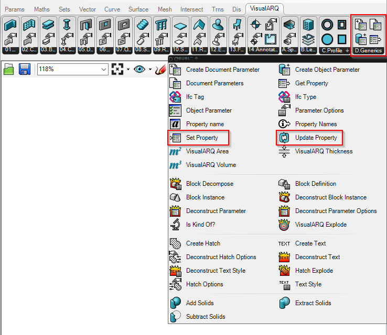Select Deconstruct Parameter Options component
387x335 pixels.
click(328, 211)
